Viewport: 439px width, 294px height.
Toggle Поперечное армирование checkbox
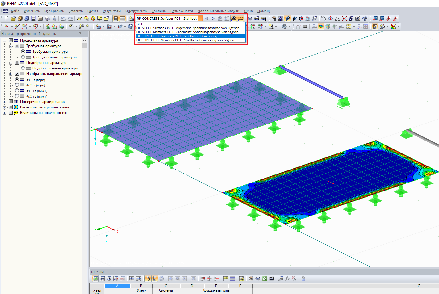pyautogui.click(x=11, y=102)
